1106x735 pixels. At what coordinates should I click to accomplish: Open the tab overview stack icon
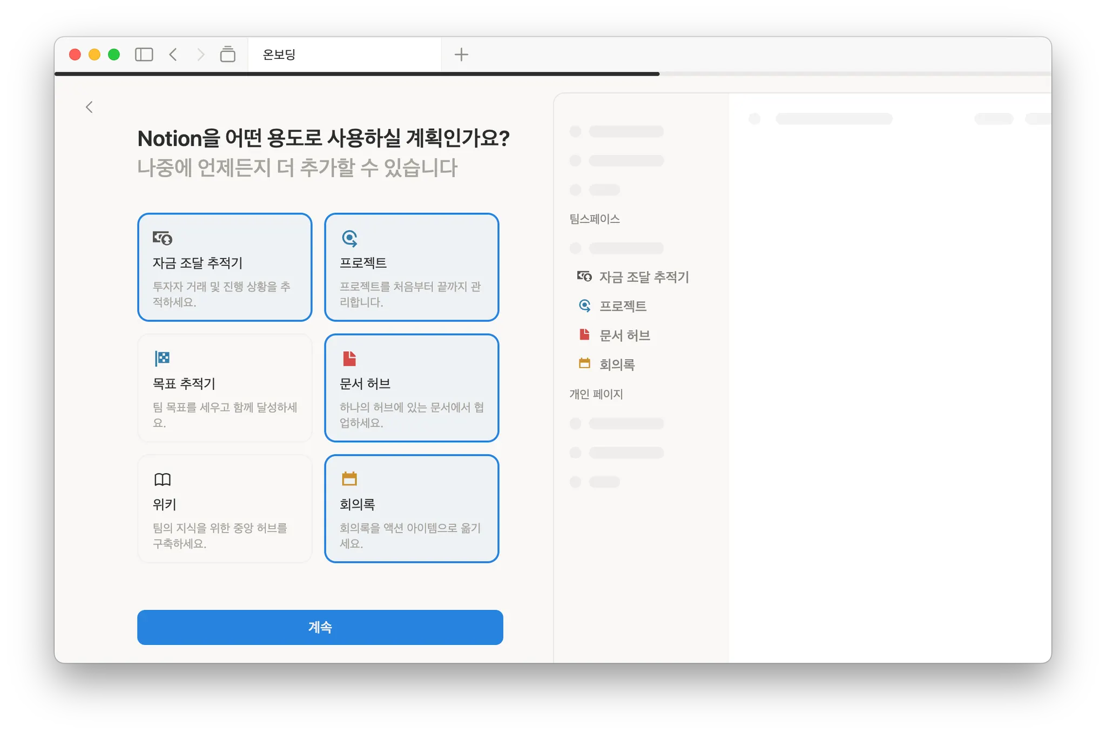(228, 55)
